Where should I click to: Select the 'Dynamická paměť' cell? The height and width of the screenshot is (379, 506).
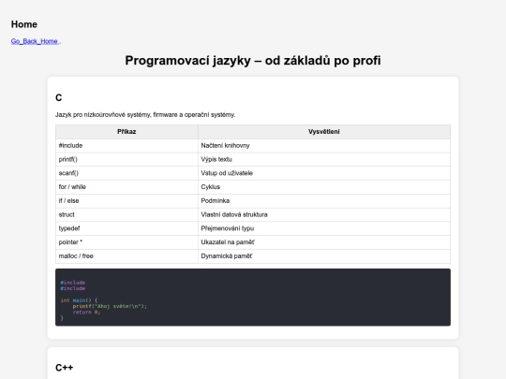click(x=324, y=256)
